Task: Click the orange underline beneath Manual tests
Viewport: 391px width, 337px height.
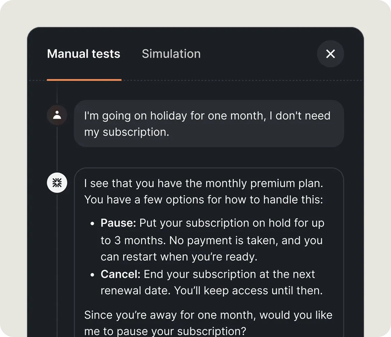Action: click(84, 80)
